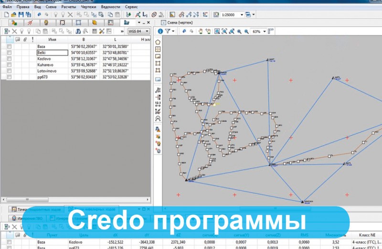Tick the checkbox for the Baza point row
This screenshot has height=249, width=382.
click(9, 46)
